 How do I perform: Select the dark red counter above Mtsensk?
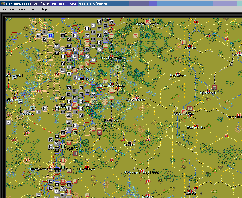click(214, 88)
